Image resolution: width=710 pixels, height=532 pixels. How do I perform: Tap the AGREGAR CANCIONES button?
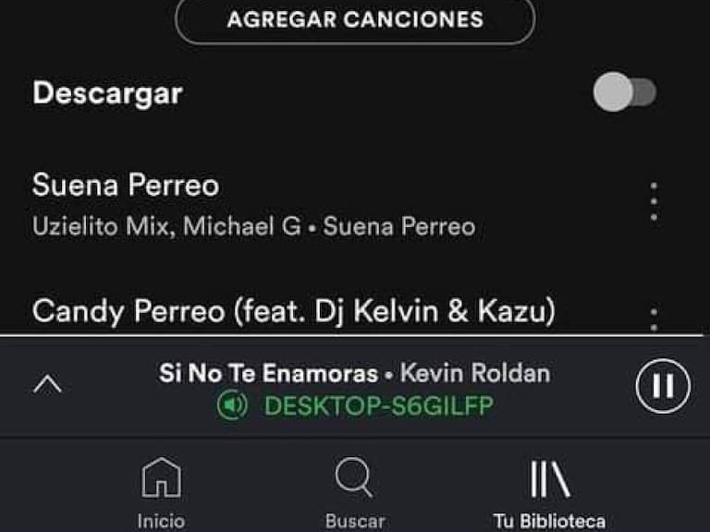(x=355, y=20)
